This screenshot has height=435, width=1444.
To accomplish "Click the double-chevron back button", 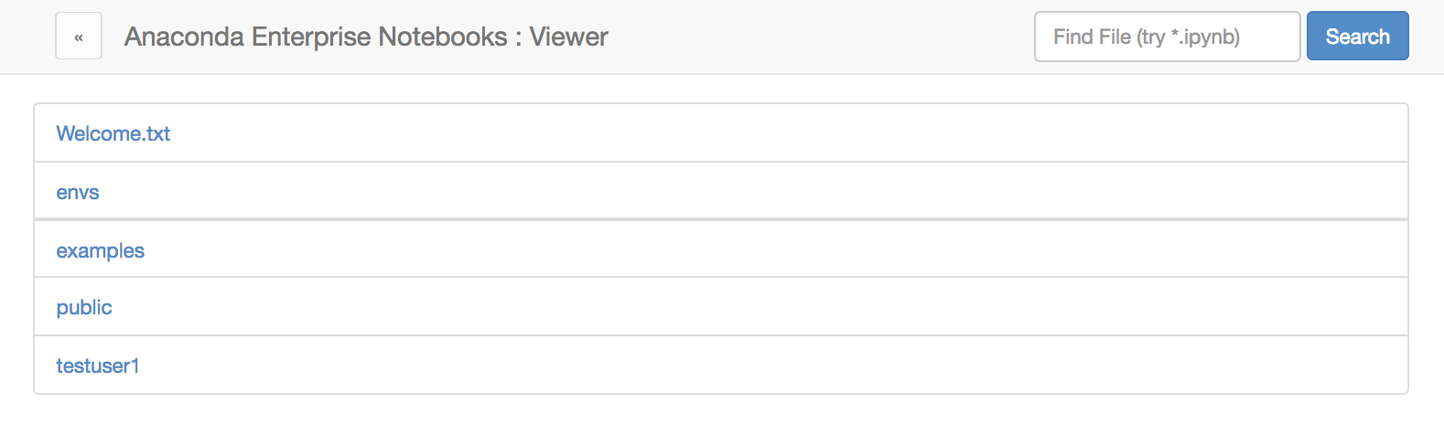I will click(x=79, y=37).
